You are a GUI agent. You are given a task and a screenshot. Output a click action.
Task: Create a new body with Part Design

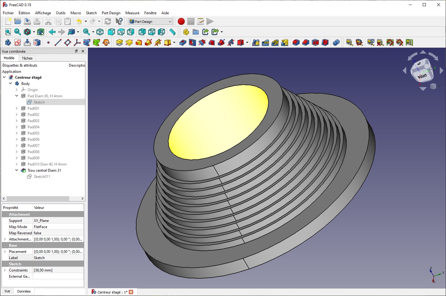(x=8, y=42)
